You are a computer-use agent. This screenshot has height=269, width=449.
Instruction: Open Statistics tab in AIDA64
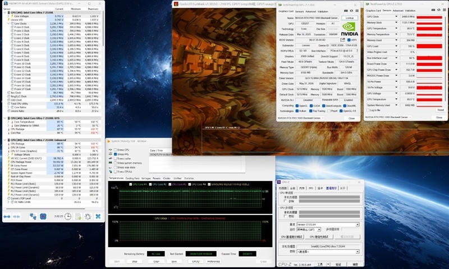click(x=189, y=178)
